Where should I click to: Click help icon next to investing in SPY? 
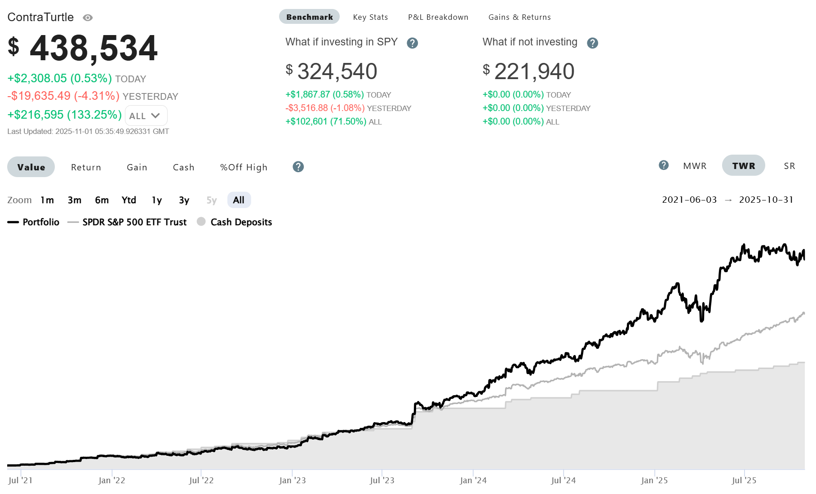(412, 43)
